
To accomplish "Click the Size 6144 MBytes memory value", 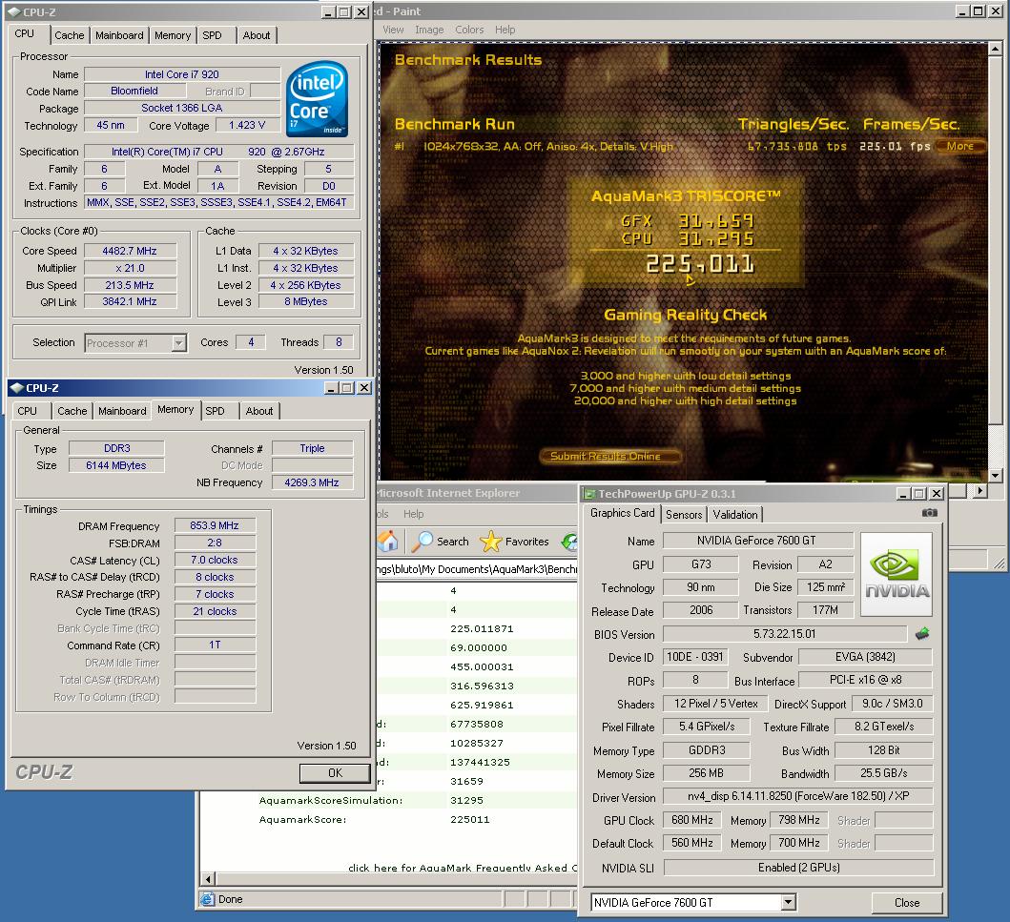I will pyautogui.click(x=116, y=465).
